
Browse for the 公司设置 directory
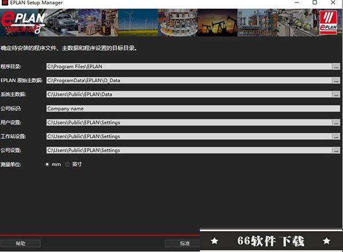[336, 150]
